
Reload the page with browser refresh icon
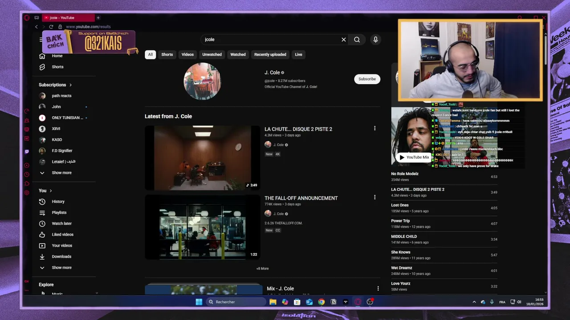click(51, 27)
